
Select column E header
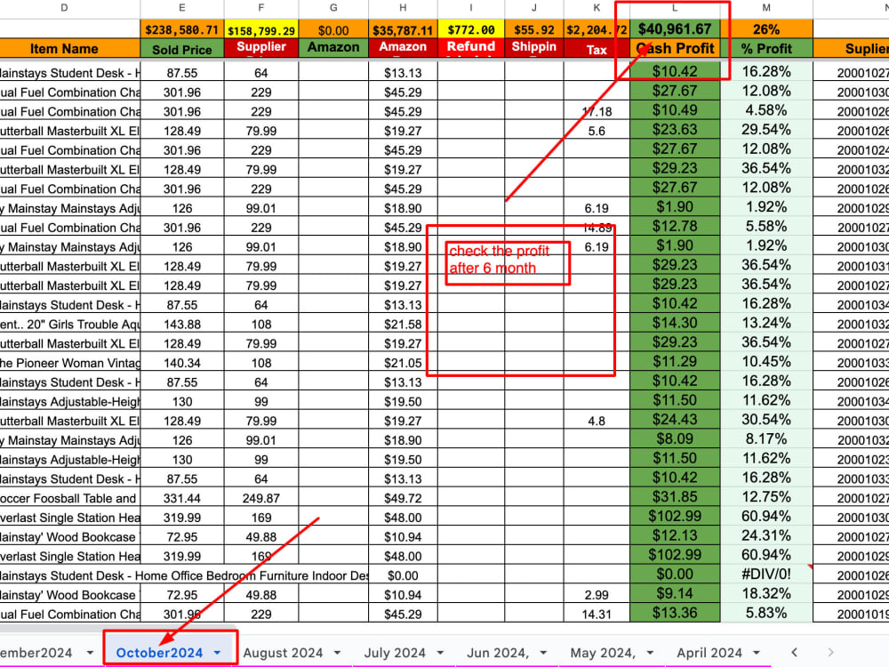(x=182, y=8)
